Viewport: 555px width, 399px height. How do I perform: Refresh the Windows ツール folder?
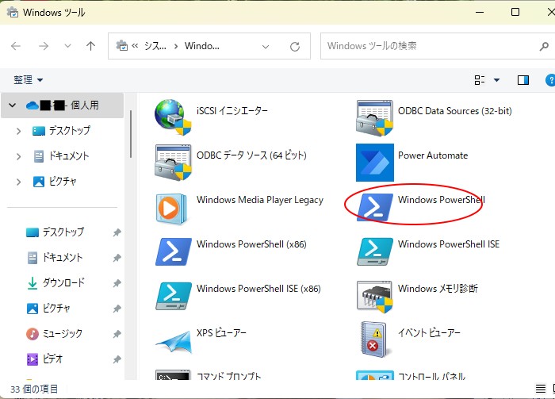[x=295, y=46]
